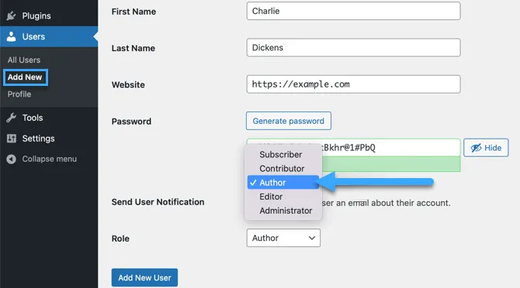The width and height of the screenshot is (520, 288).
Task: Click in the First Name field
Action: click(x=353, y=11)
